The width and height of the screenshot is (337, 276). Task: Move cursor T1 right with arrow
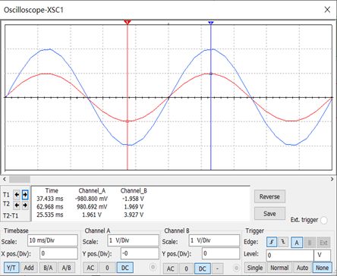(25, 195)
